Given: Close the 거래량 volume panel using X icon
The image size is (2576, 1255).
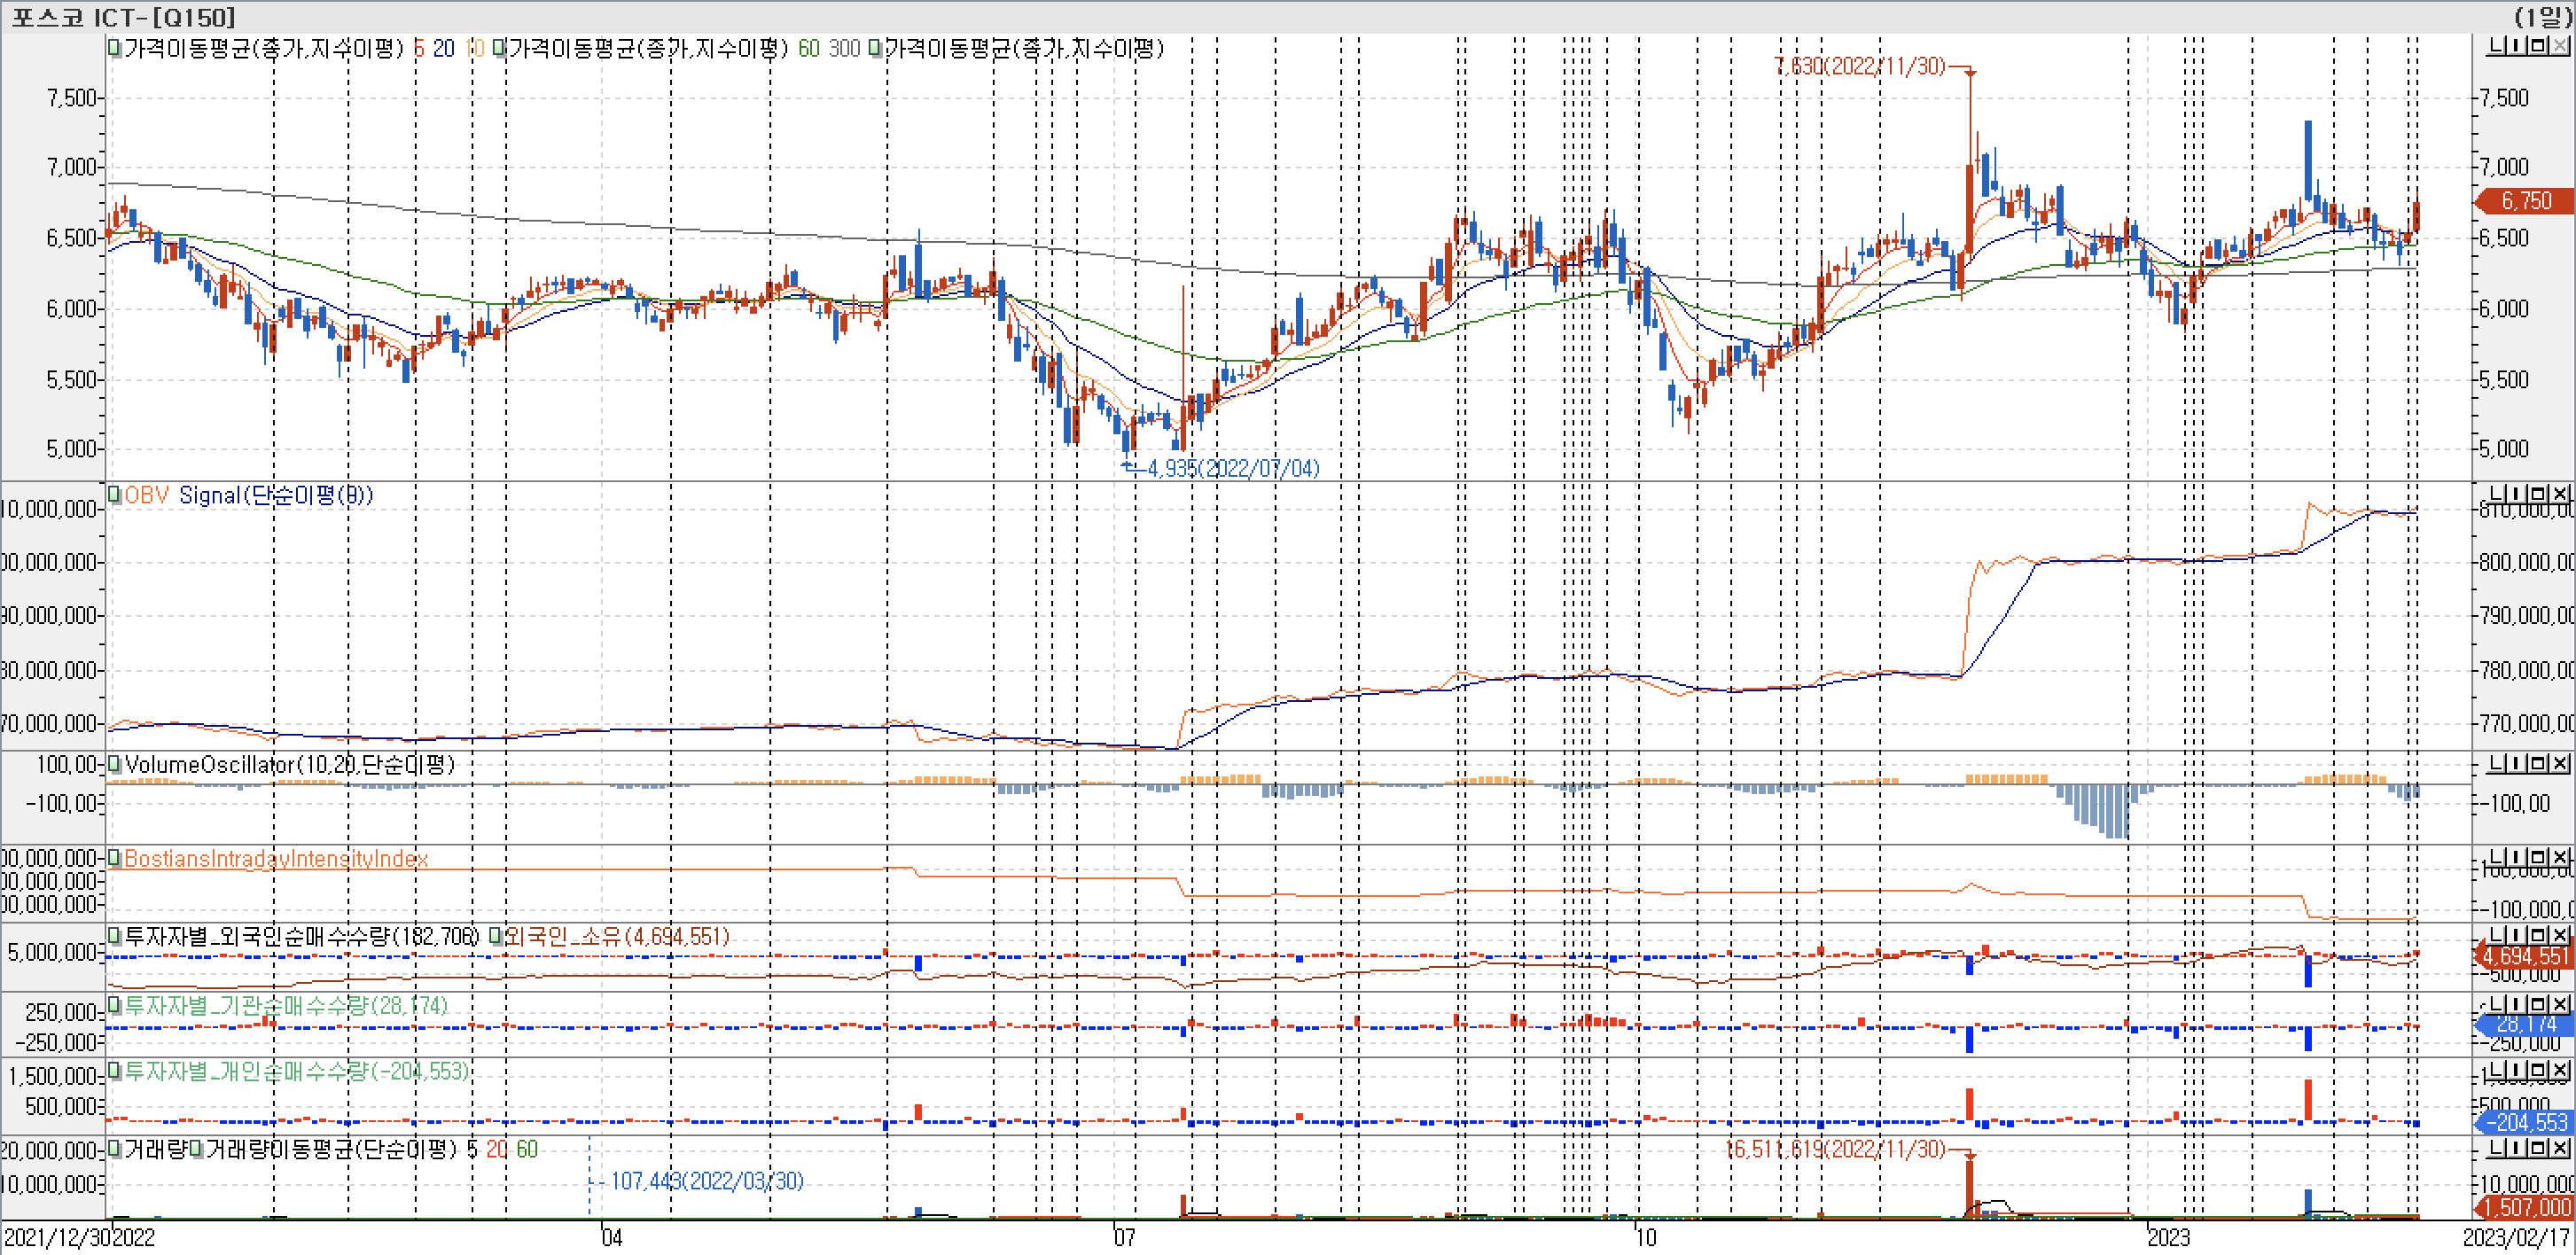Looking at the screenshot, I should [x=2560, y=1148].
